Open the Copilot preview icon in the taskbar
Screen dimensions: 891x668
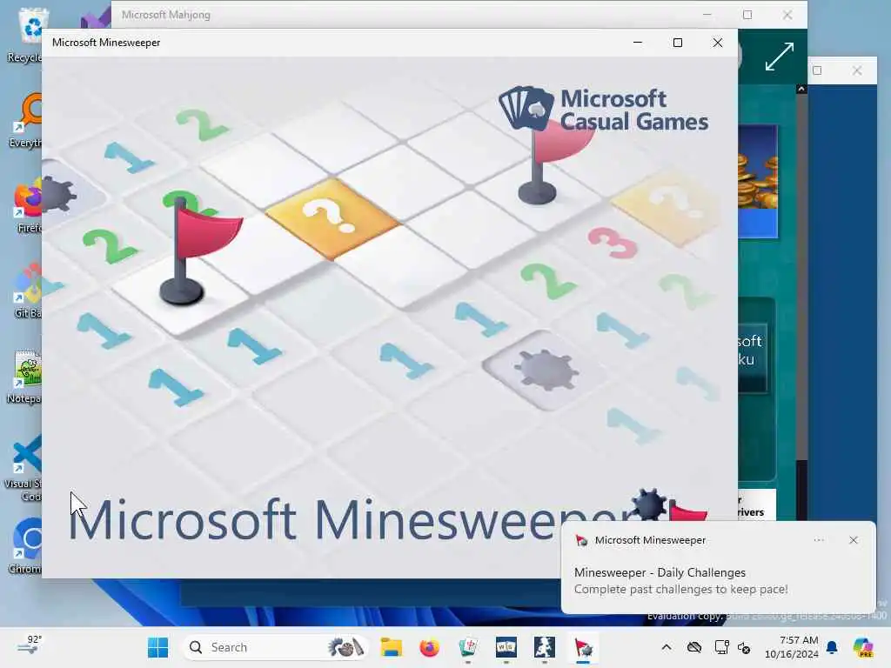coord(863,647)
